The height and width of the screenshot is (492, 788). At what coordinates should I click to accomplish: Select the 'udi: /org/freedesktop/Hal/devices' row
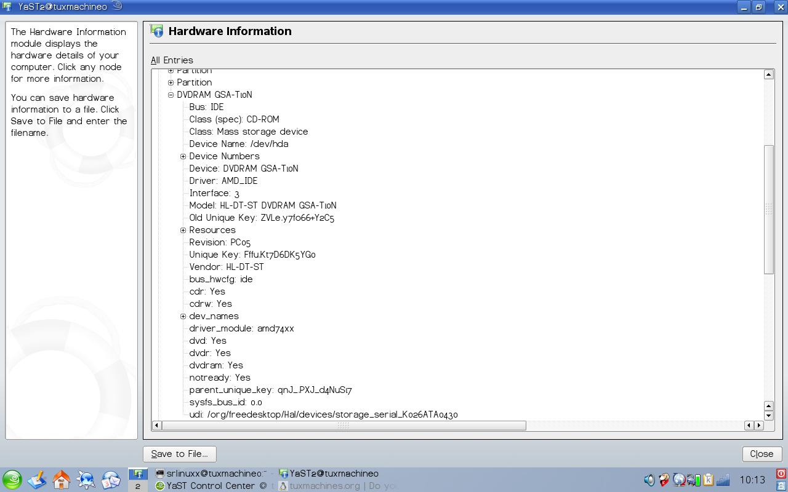323,415
